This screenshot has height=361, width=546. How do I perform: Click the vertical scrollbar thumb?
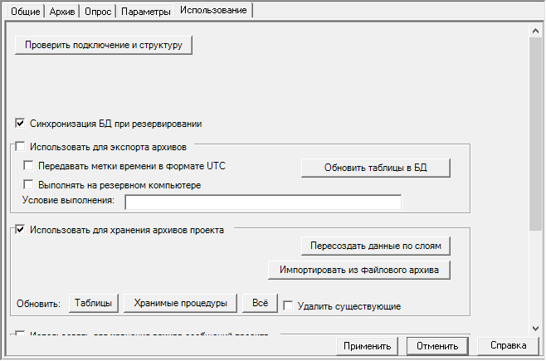point(535,134)
